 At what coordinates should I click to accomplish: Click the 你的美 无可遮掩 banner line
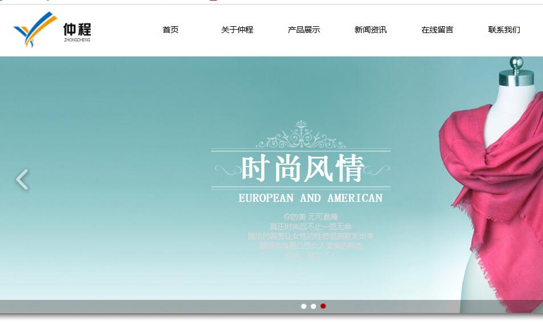(310, 217)
